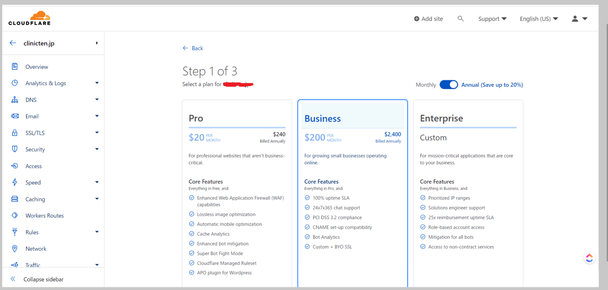This screenshot has width=608, height=290.
Task: Open the search magnifier icon
Action: tap(461, 19)
